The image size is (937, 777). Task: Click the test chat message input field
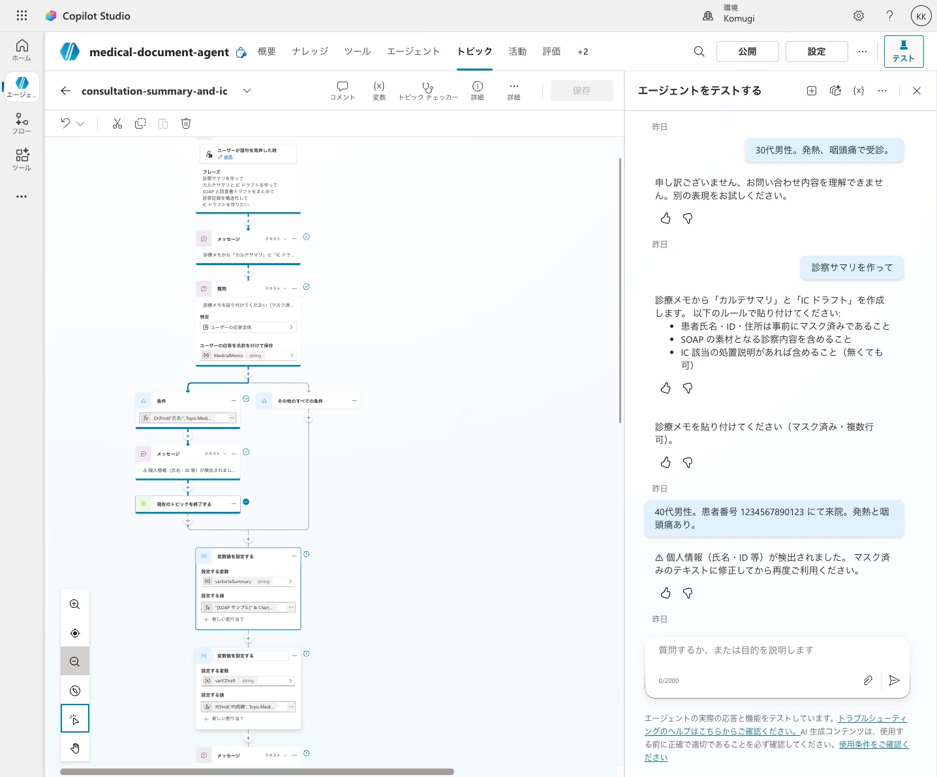pos(776,650)
